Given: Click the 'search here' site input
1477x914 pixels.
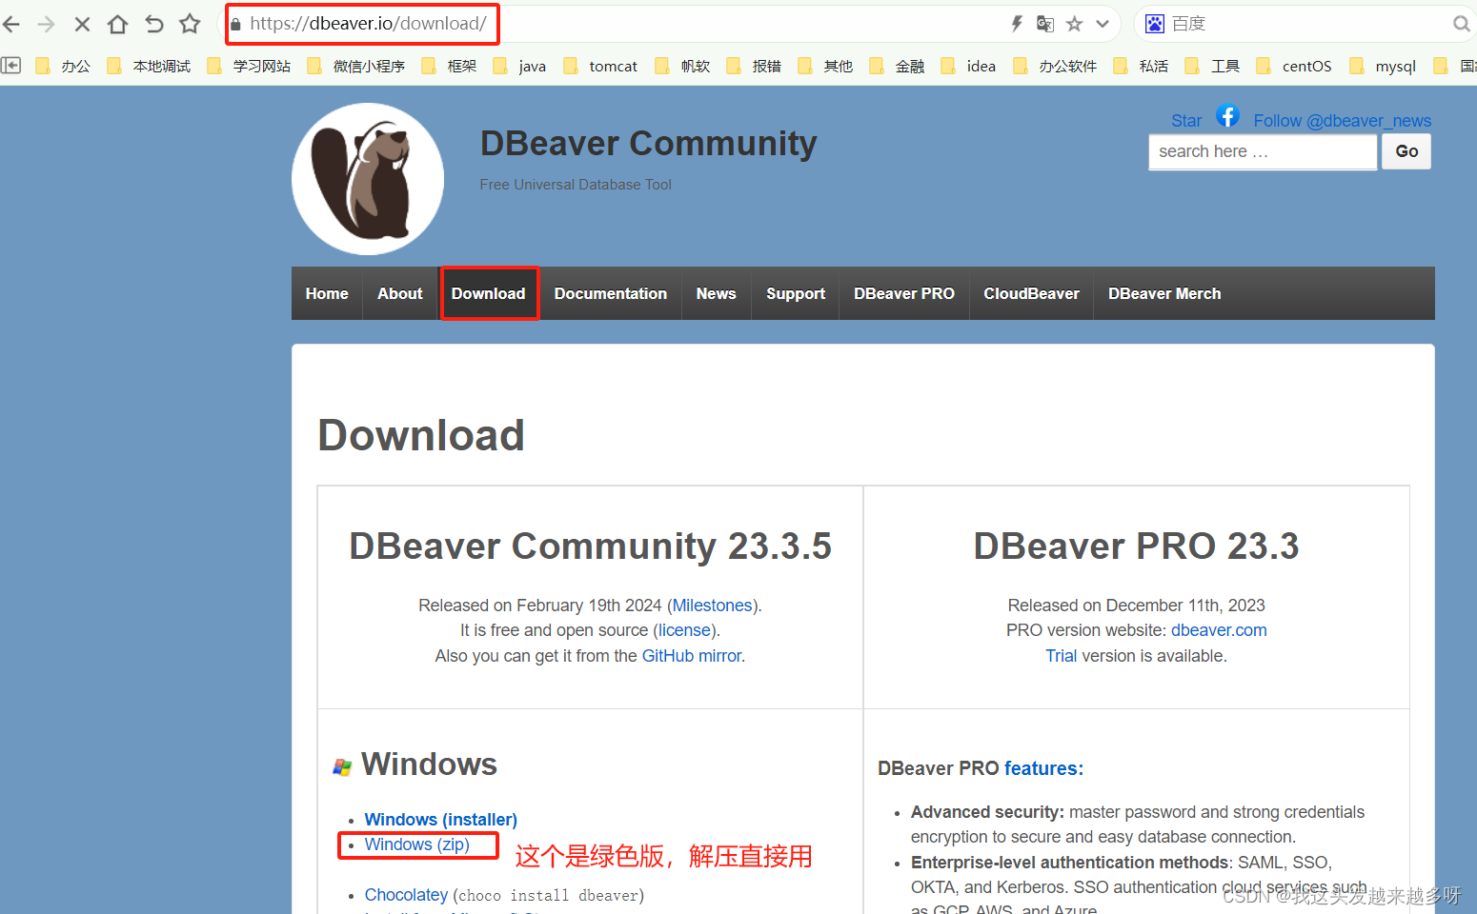Looking at the screenshot, I should coord(1263,151).
